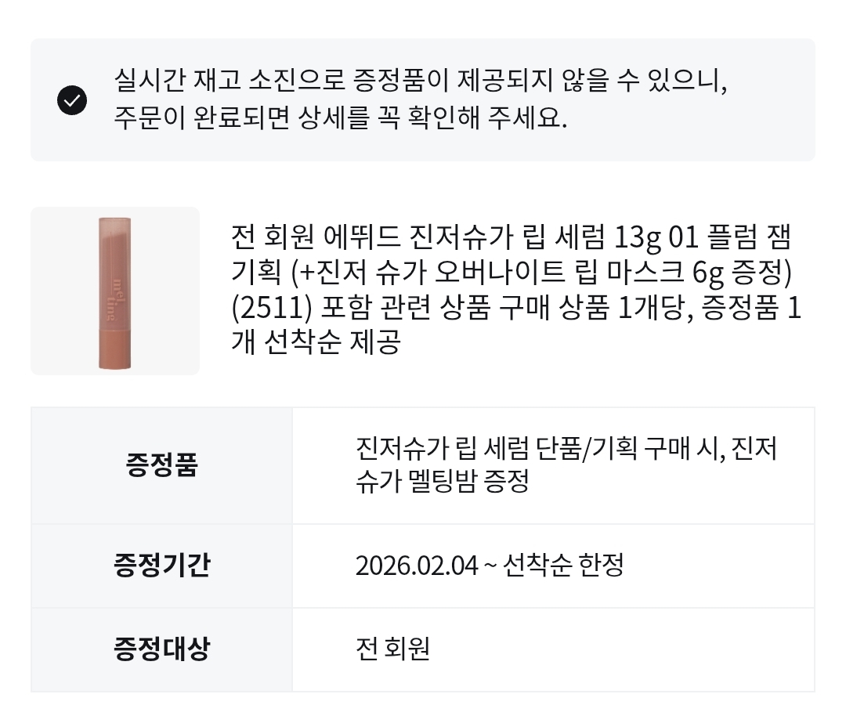The height and width of the screenshot is (723, 846).
Task: Tap the lip serum product thumbnail
Action: click(x=115, y=291)
